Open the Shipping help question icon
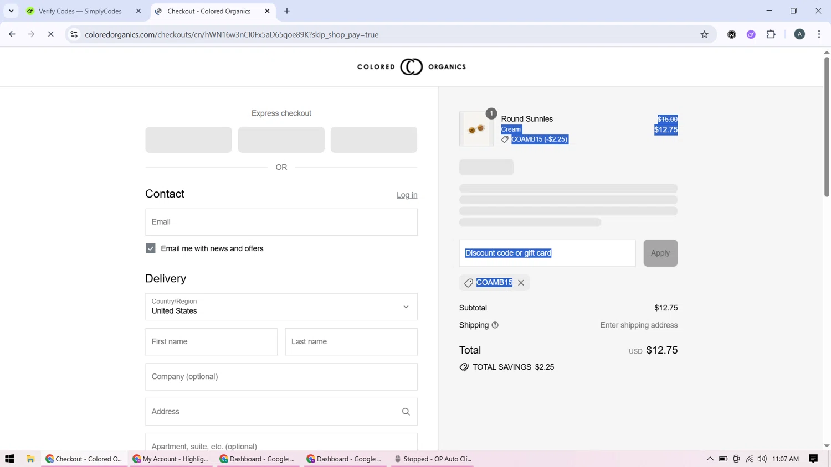 point(495,325)
